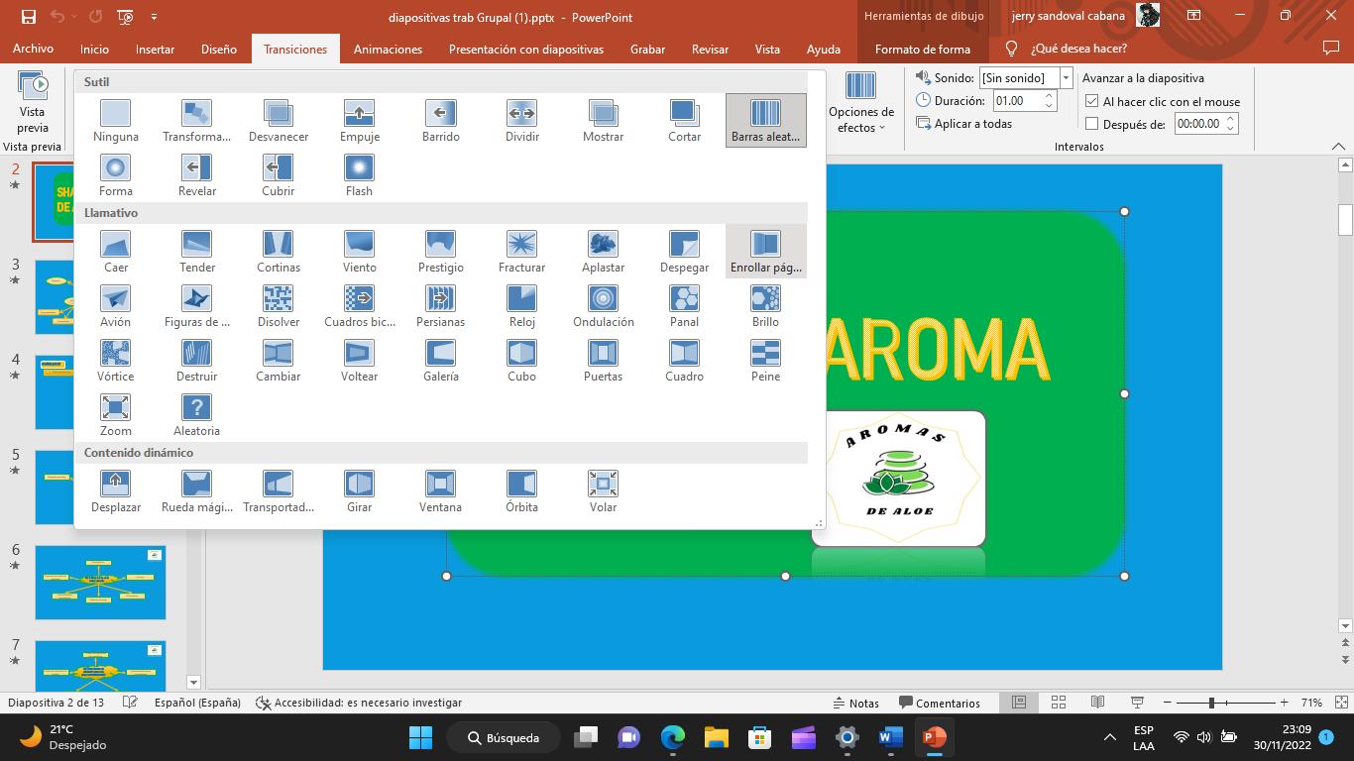Viewport: 1354px width, 761px height.
Task: Click the zoom in plus button
Action: 1285,703
